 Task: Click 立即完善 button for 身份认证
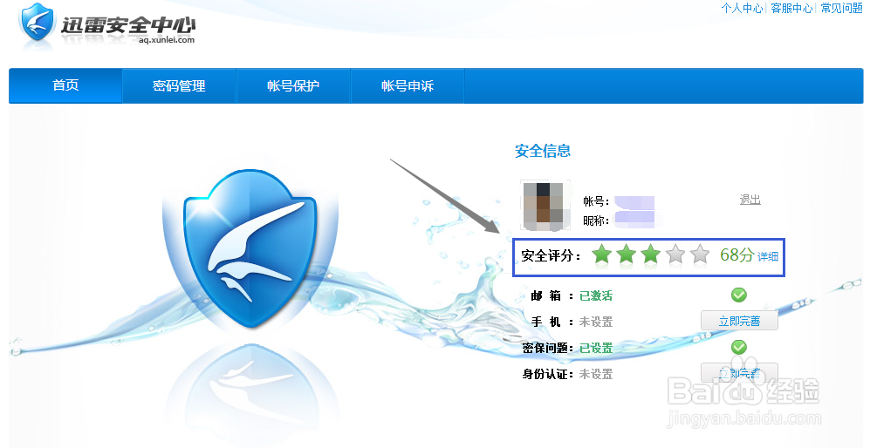(x=739, y=373)
